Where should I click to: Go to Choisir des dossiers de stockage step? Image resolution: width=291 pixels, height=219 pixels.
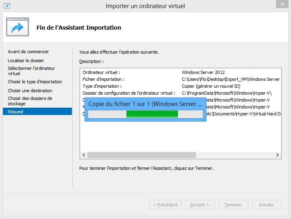30,101
